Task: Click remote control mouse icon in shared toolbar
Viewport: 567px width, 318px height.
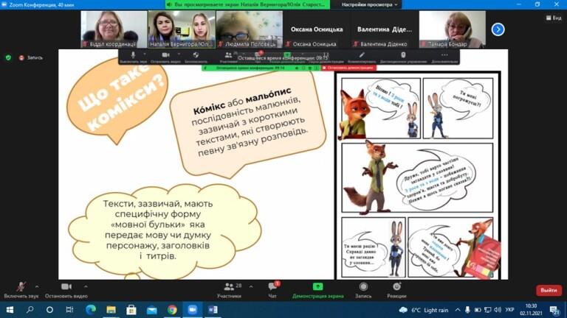Action: (x=403, y=55)
